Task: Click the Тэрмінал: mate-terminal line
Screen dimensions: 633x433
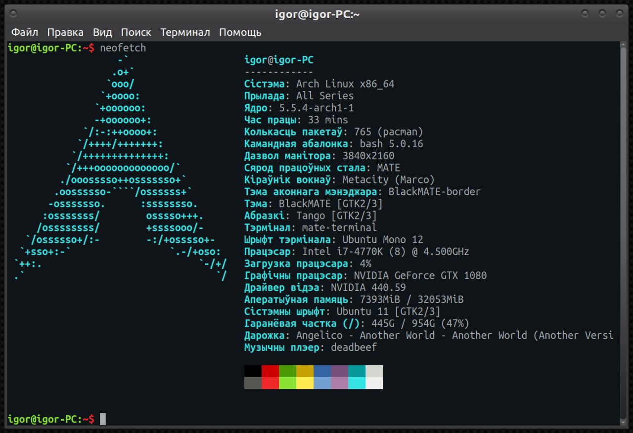Action: coord(311,227)
